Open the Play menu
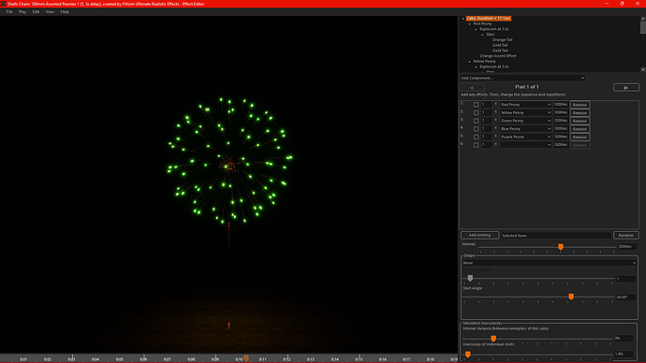This screenshot has height=363, width=646. click(x=22, y=12)
